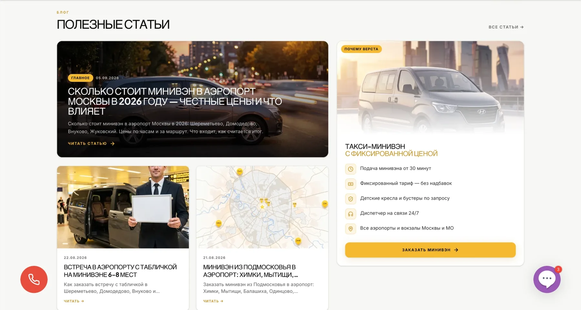Click 'Подача минивэна от 30 минут' text
Image resolution: width=581 pixels, height=310 pixels.
point(395,168)
